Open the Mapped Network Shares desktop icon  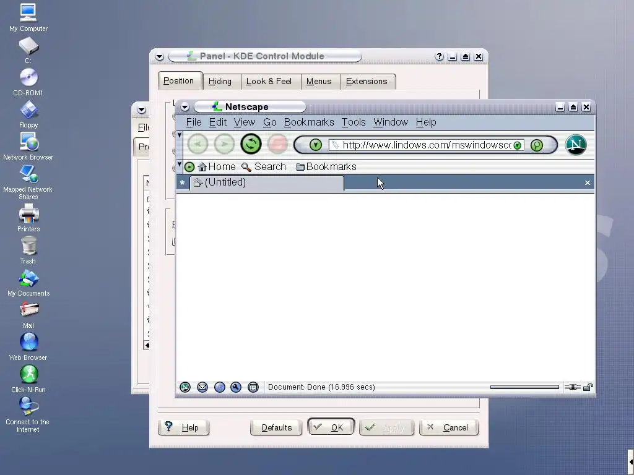click(28, 182)
